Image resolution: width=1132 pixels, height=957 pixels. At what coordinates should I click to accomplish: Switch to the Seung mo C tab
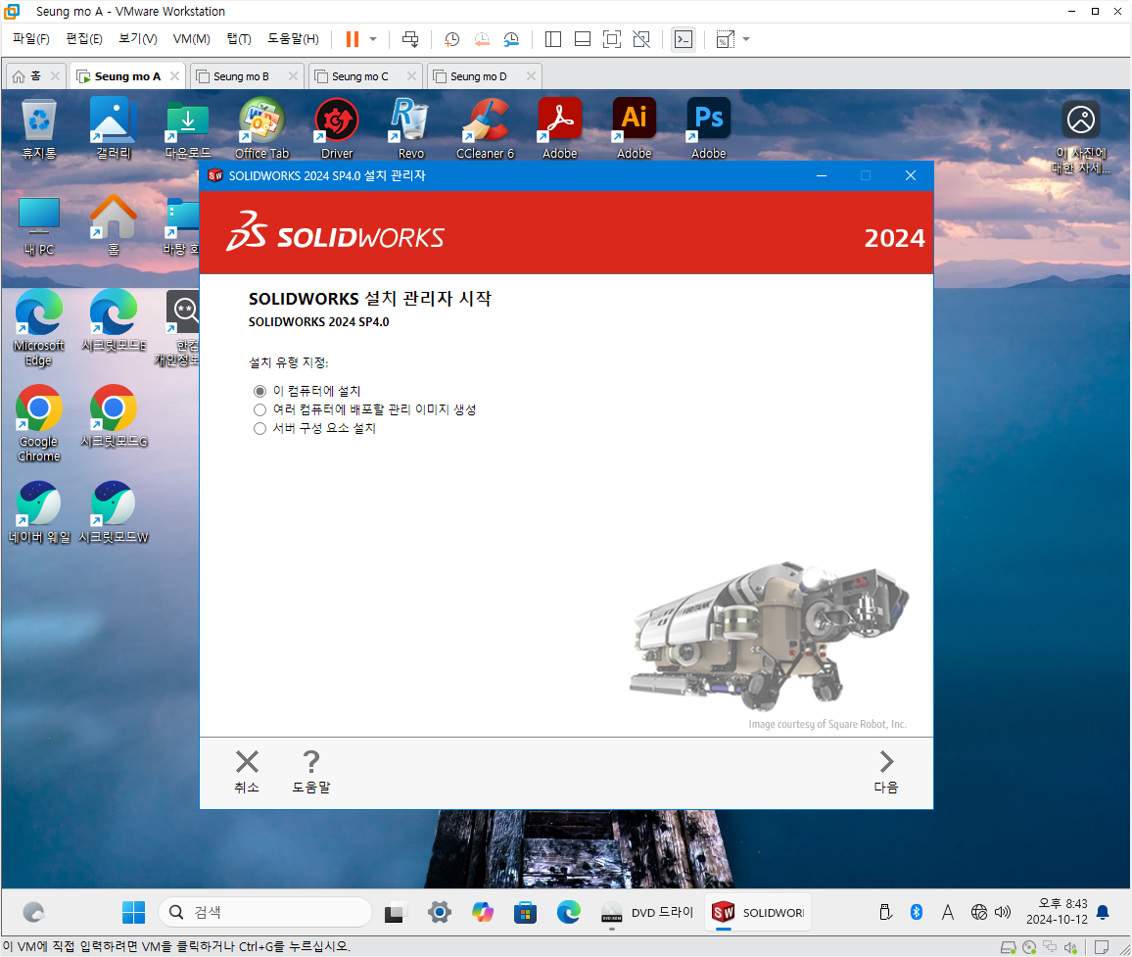[x=359, y=76]
